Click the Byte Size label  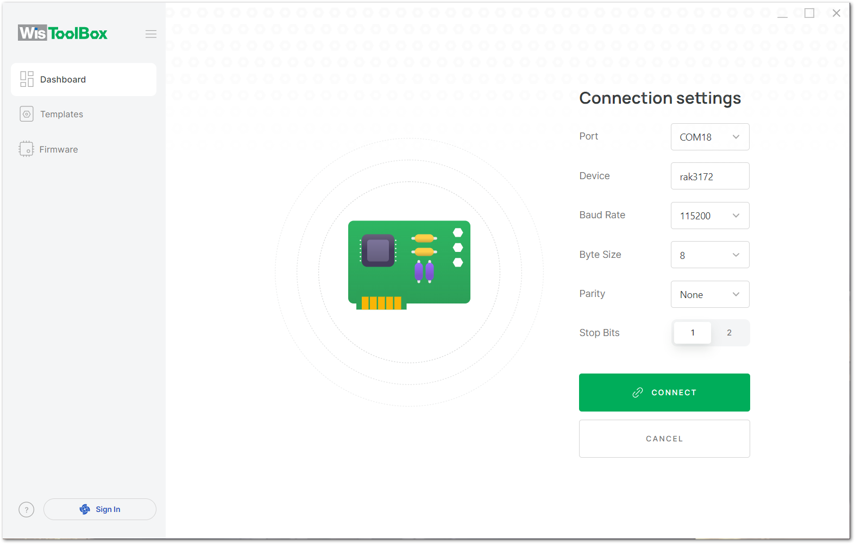click(600, 255)
